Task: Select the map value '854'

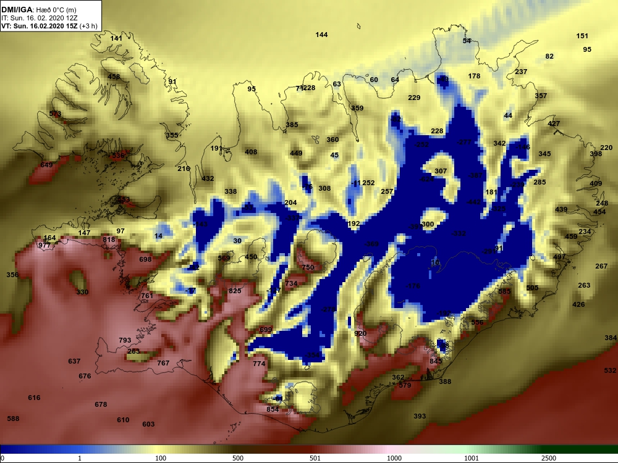Action: pyautogui.click(x=273, y=409)
